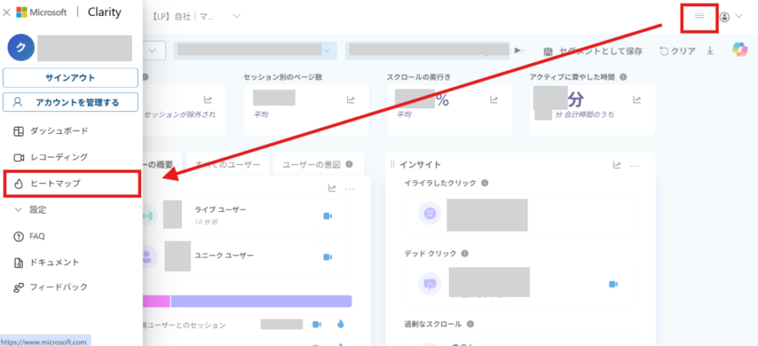Screen dimensions: 758x346
Task: Click info icon beside アクティブに費やした時間
Action: [623, 76]
